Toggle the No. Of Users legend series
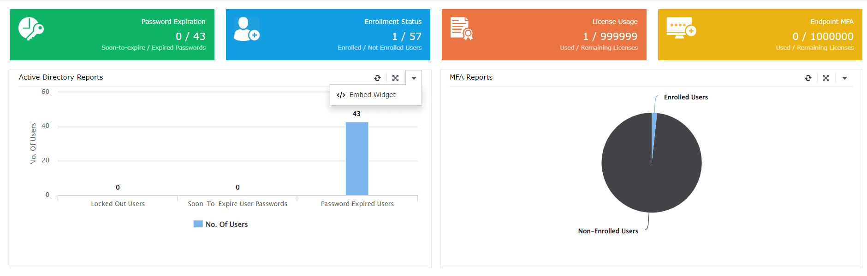The height and width of the screenshot is (276, 867). pos(221,224)
